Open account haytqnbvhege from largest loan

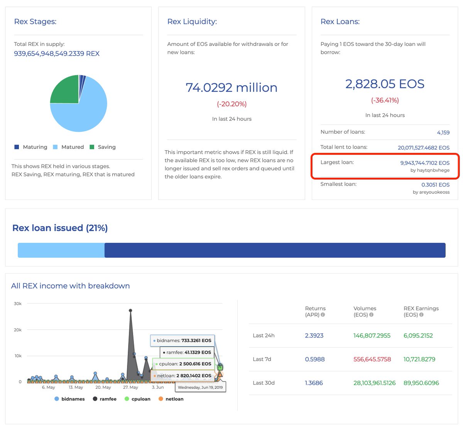pyautogui.click(x=433, y=170)
